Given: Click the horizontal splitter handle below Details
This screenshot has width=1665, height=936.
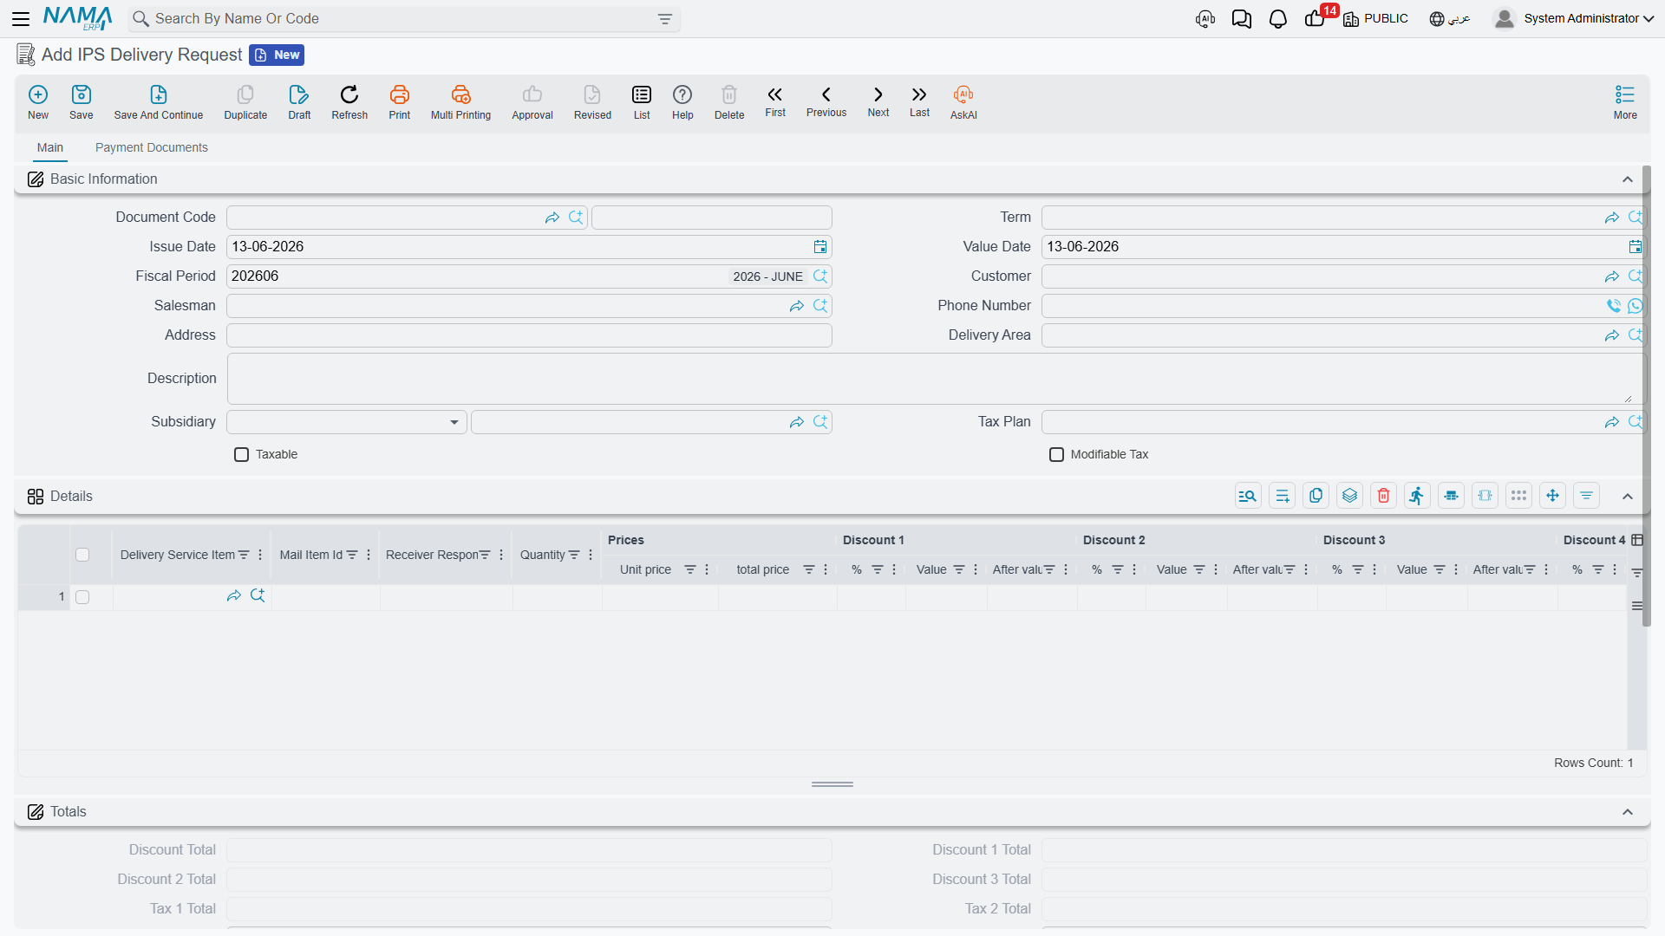Looking at the screenshot, I should (x=832, y=784).
